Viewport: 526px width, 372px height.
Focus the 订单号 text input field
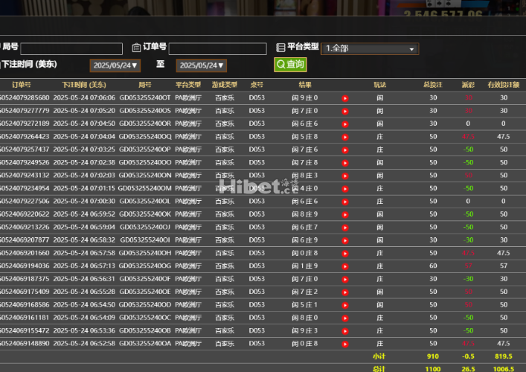point(218,49)
